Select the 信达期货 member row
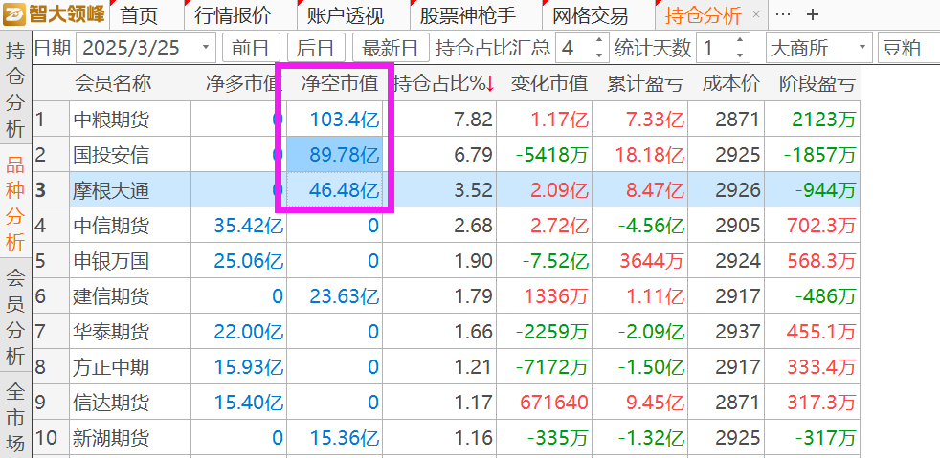The image size is (940, 458). coord(446,403)
